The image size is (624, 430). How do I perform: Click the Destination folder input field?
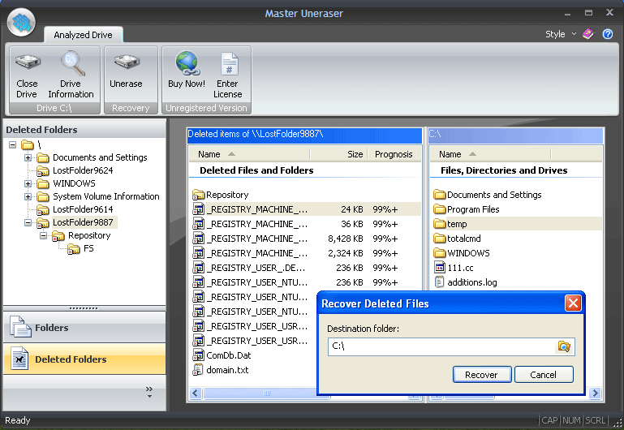coord(441,346)
